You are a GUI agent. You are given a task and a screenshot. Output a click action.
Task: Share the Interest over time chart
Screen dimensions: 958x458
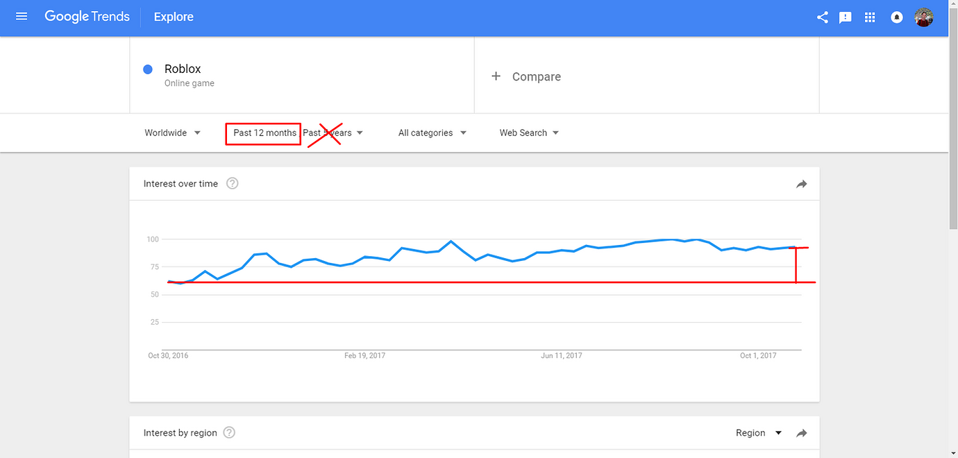click(x=801, y=184)
